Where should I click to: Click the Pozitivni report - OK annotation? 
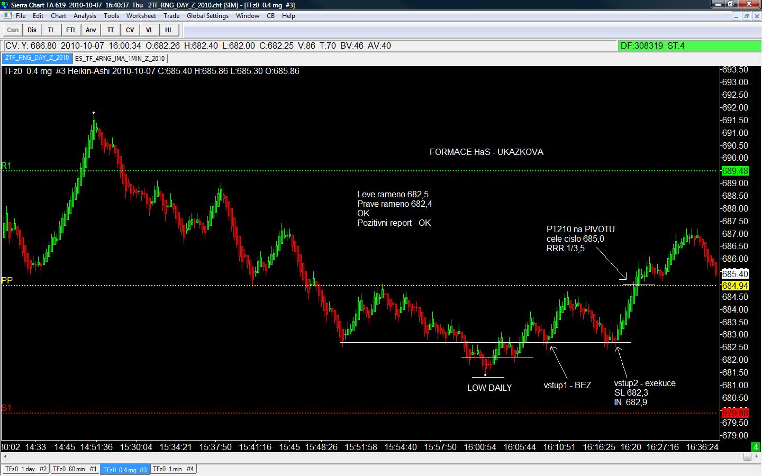(394, 223)
